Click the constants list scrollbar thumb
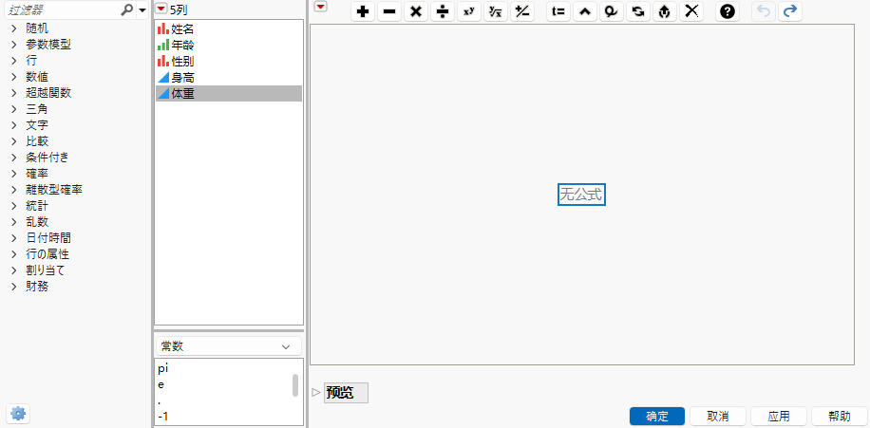Viewport: 870px width, 428px height. click(x=295, y=384)
